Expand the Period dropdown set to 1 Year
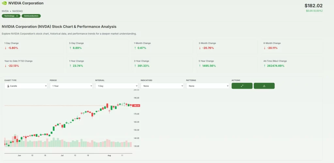Viewport: 334px width, 163px height. (71, 86)
